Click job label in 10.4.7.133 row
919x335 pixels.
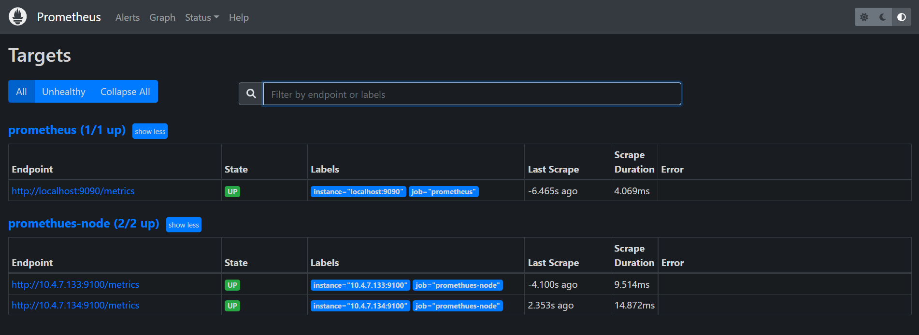click(x=458, y=285)
